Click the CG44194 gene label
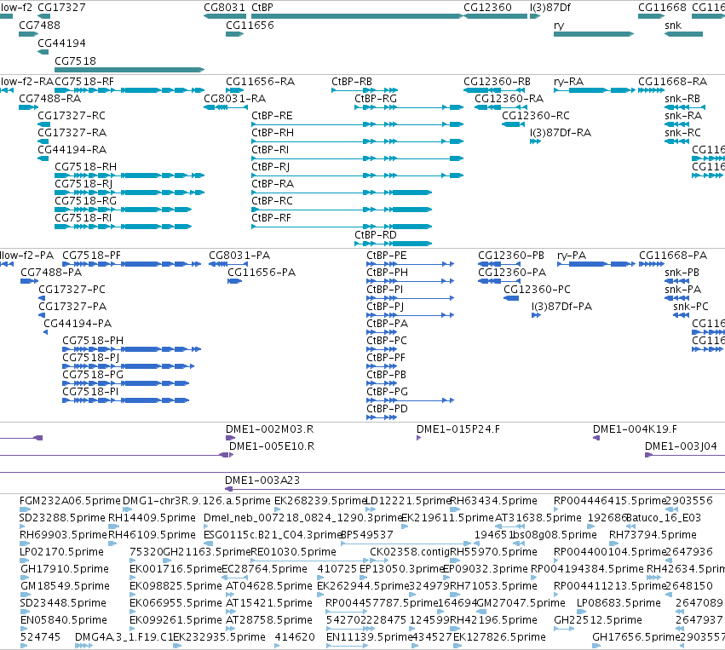Screen dimensions: 725x650 tap(61, 43)
